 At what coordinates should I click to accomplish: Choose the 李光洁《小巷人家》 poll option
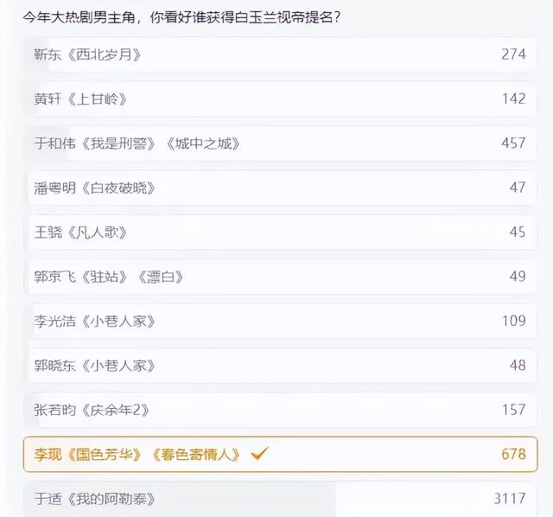(280, 322)
